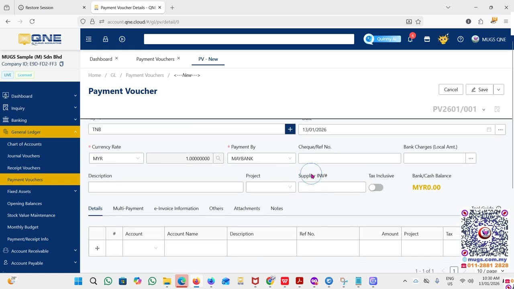Click the help question mark icon
Image resolution: width=514 pixels, height=289 pixels.
tap(461, 39)
